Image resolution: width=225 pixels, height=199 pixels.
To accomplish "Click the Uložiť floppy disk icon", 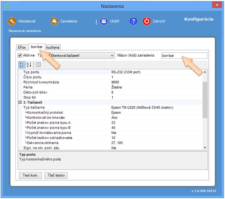I will point(104,21).
